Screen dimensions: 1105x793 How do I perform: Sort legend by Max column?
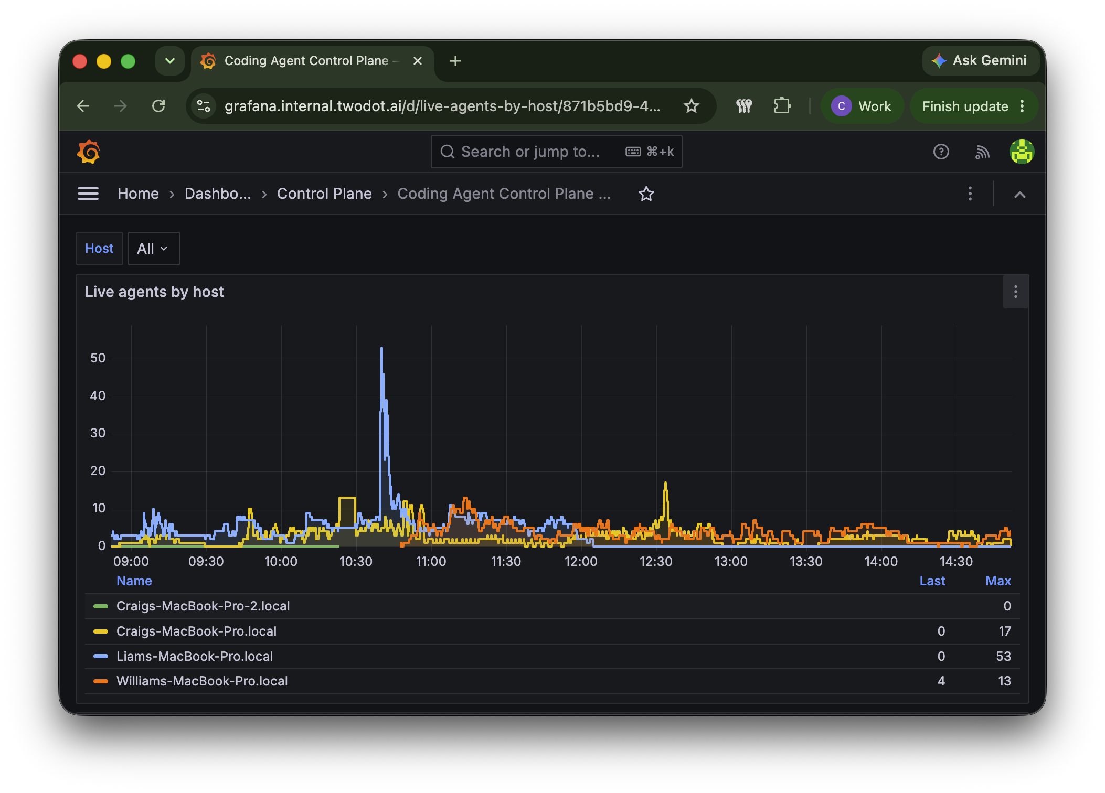coord(998,581)
